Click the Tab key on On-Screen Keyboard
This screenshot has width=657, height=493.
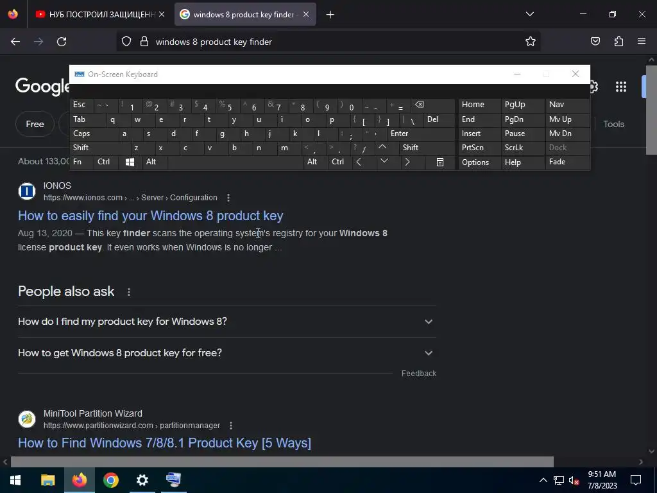[x=87, y=119]
